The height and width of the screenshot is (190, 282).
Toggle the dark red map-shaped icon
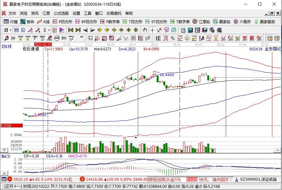[x=55, y=30]
